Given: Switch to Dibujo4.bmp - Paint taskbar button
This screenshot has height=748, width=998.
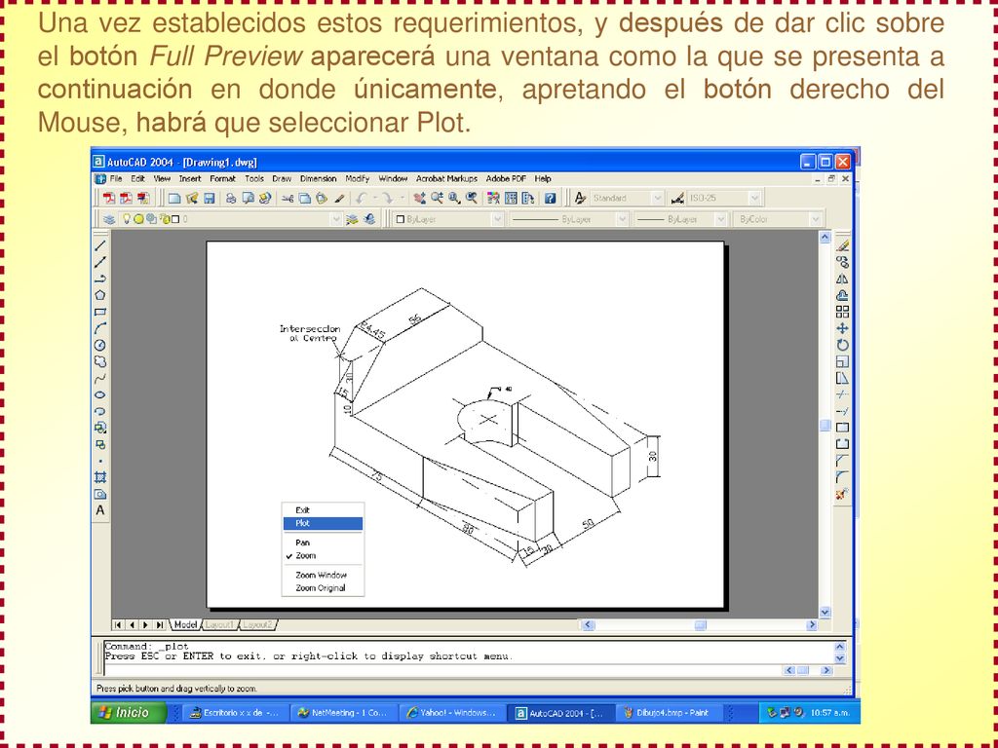Looking at the screenshot, I should 670,713.
